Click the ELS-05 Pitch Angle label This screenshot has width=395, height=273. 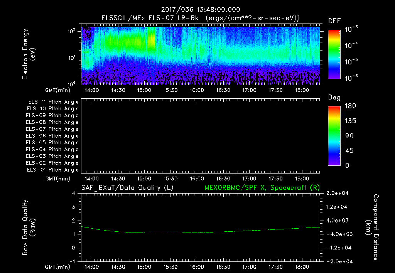click(x=52, y=143)
